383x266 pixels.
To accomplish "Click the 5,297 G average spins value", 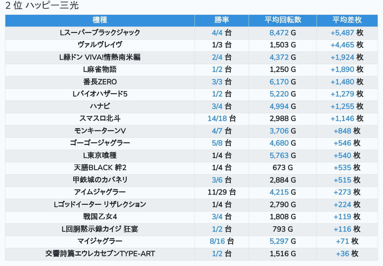I will pyautogui.click(x=283, y=241).
